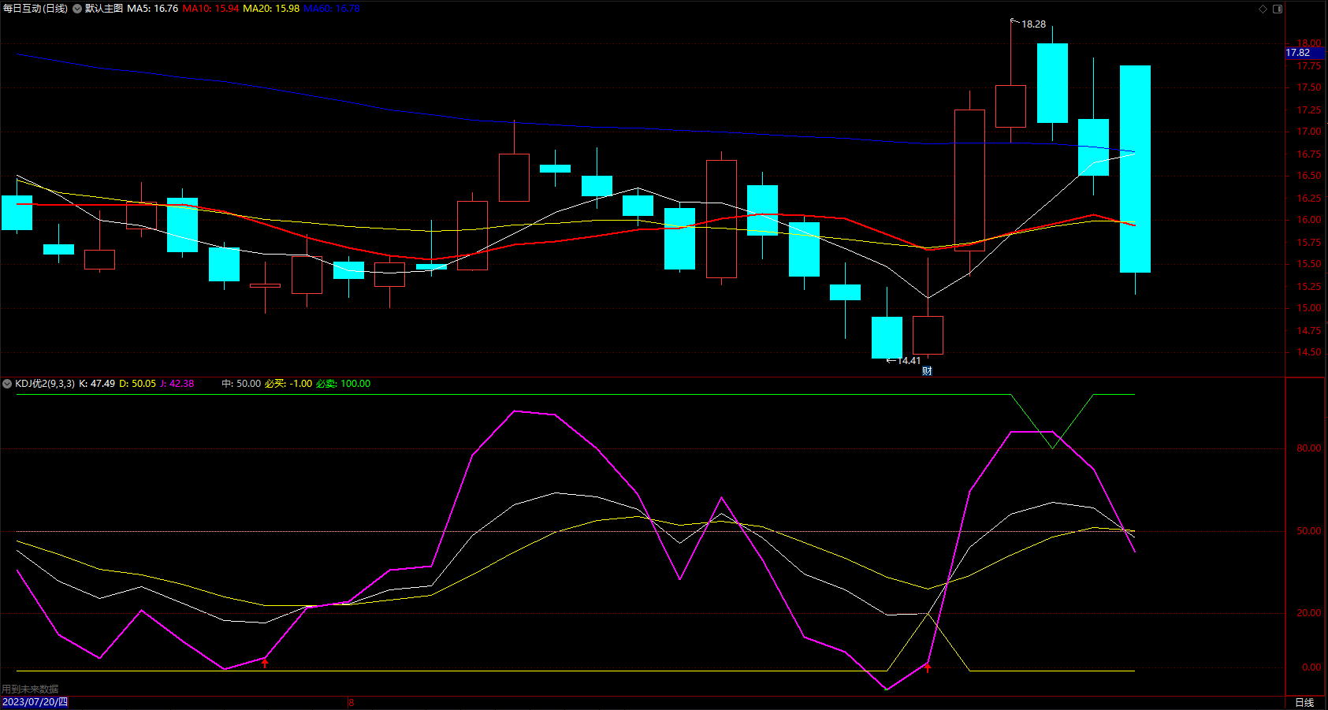1328x710 pixels.
Task: Select the 每日互动(日线) stock title
Action: [35, 9]
